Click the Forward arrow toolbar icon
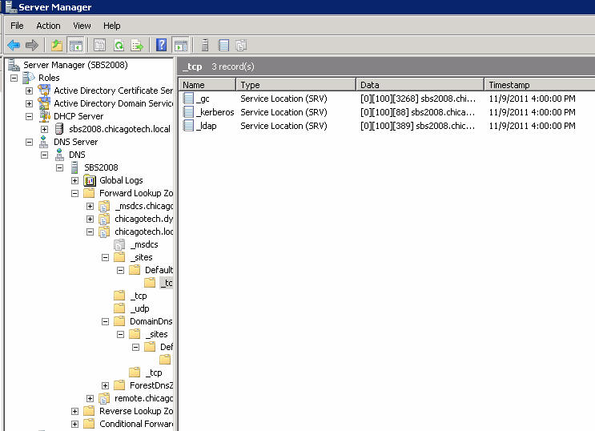This screenshot has height=431, width=595. pos(32,45)
